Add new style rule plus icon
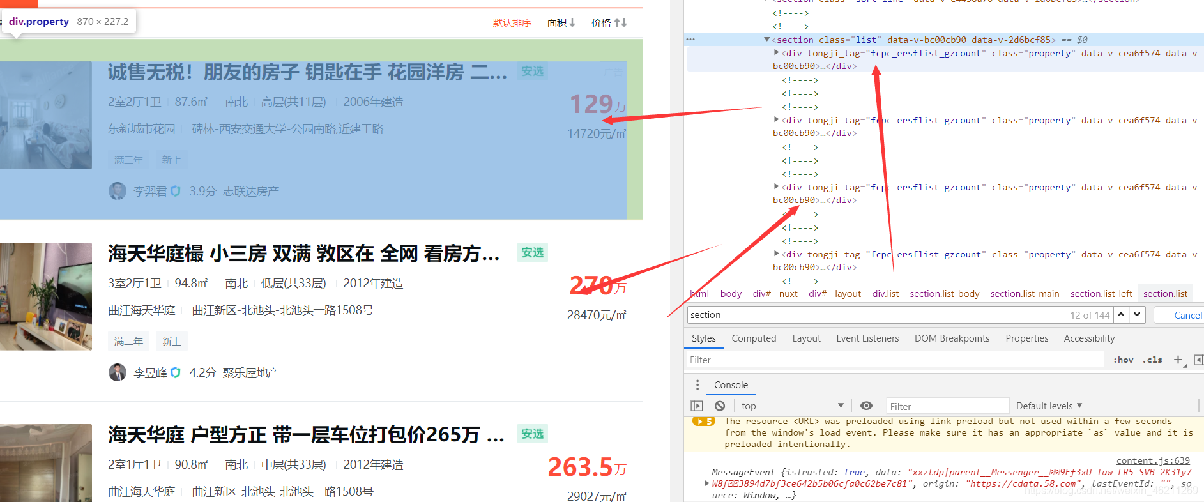The image size is (1204, 502). pos(1179,360)
